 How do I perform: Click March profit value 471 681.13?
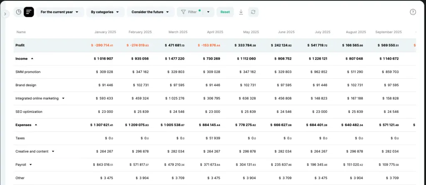click(x=174, y=45)
